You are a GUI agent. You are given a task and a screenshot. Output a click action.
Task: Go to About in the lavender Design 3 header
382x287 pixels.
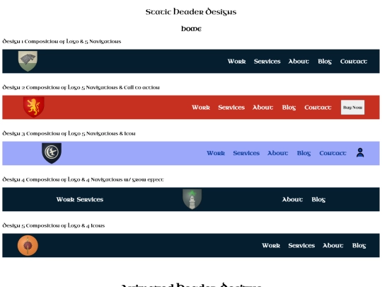coord(278,153)
